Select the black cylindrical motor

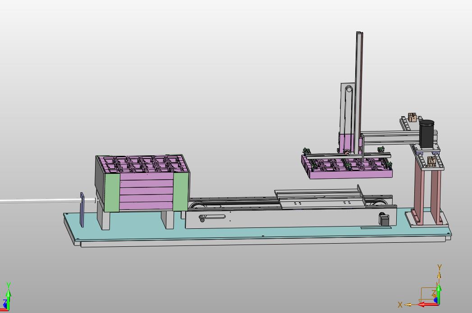pos(427,134)
